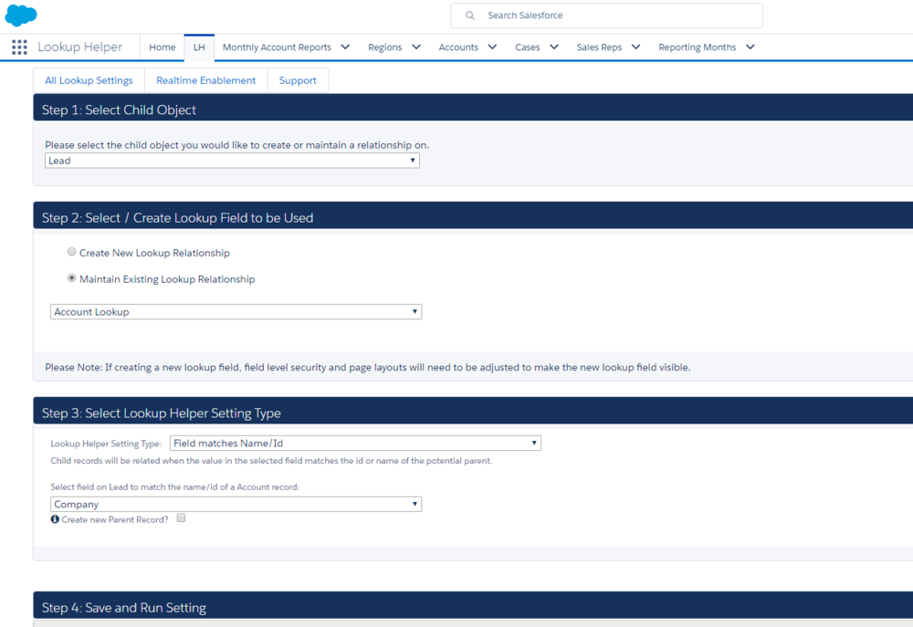Click the 'Please select the child object' instruction
The height and width of the screenshot is (627, 913).
coord(237,145)
